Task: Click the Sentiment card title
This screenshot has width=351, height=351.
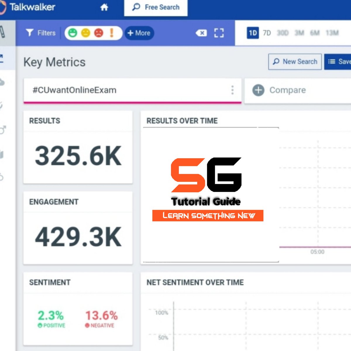Action: click(x=50, y=282)
